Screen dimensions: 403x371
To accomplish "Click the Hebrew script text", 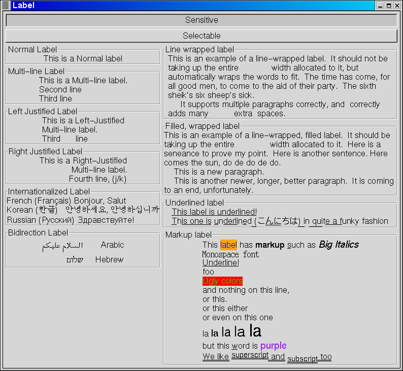I will (74, 260).
